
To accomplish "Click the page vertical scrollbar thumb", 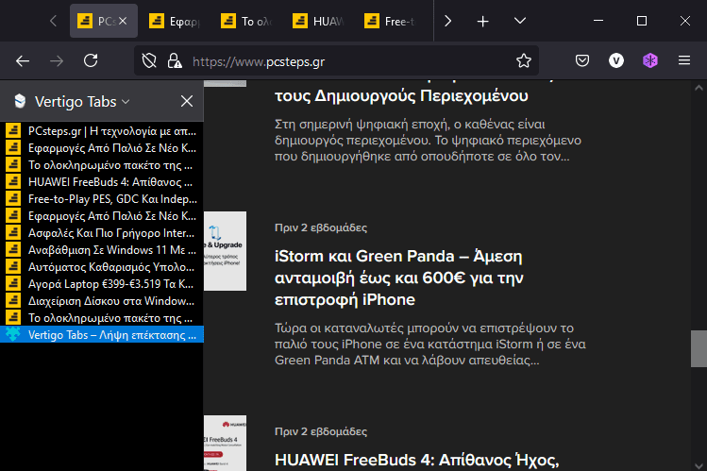I will pos(699,348).
